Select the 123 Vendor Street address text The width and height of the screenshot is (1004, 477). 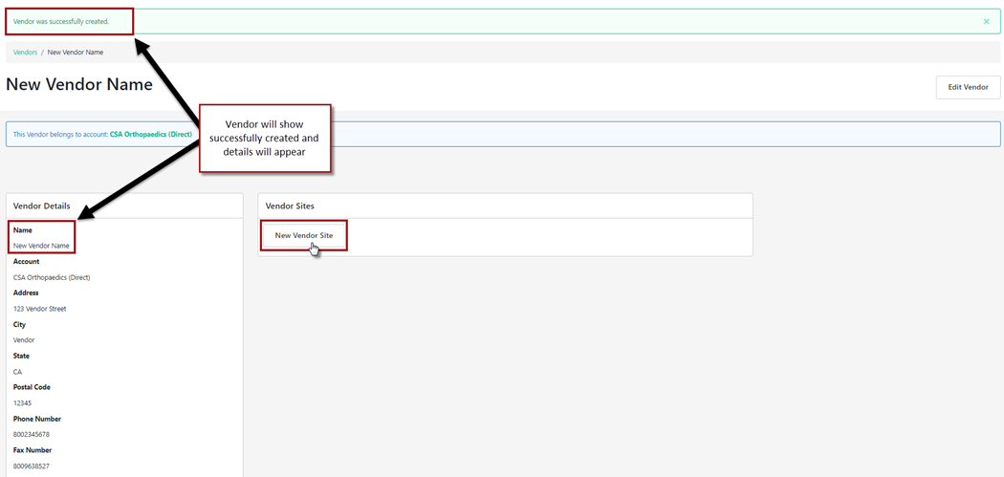(x=40, y=309)
